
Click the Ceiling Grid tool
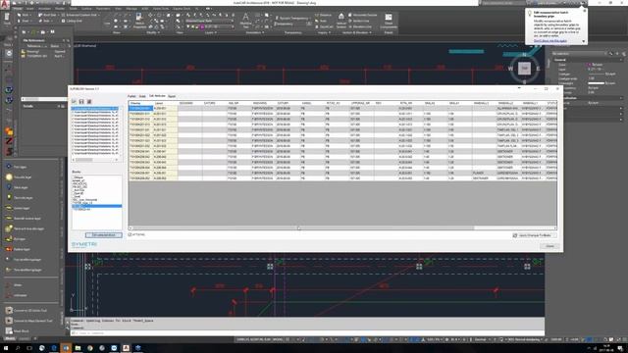coord(72,21)
